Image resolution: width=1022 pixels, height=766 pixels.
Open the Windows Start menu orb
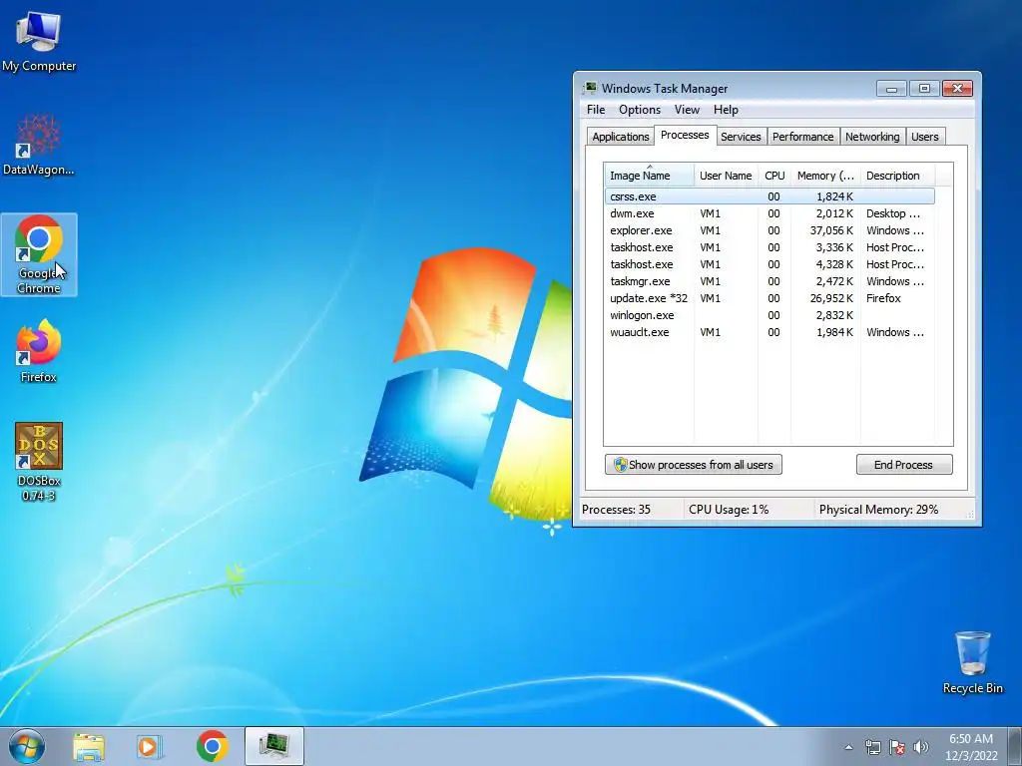27,746
